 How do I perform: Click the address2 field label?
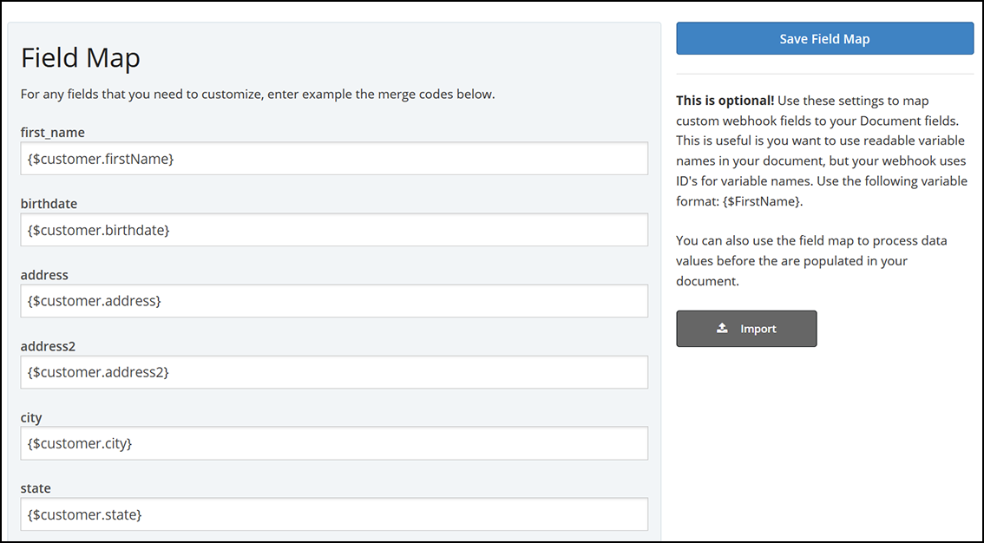pos(48,346)
